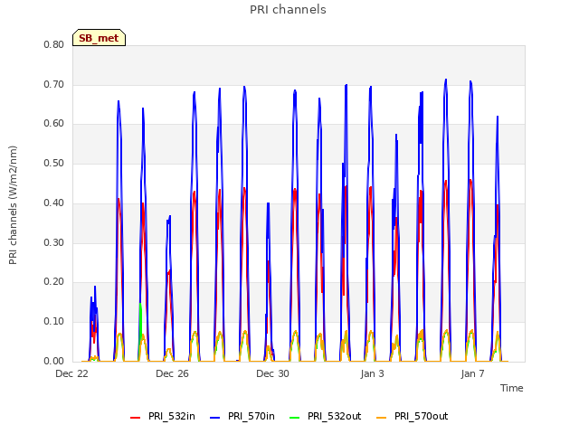Screen dimensions: 579x434
Task: Click the 0.60 y-axis tick label
Action: pyautogui.click(x=54, y=124)
